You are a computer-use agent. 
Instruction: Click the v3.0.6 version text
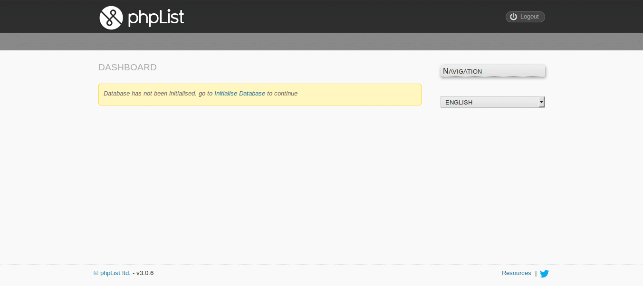(145, 273)
